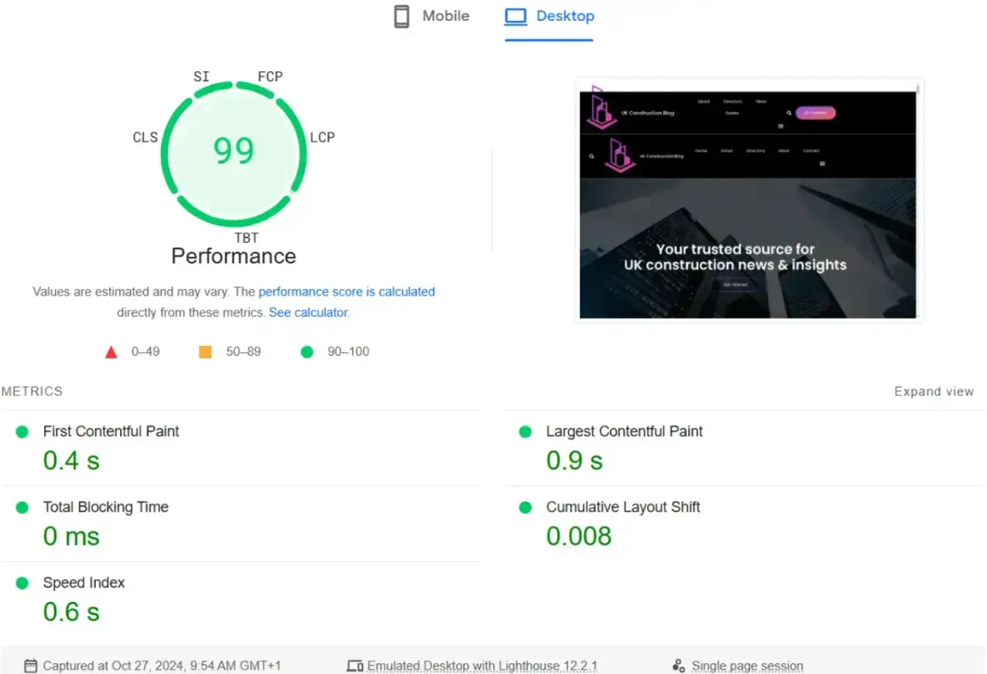Viewport: 987px width, 674px height.
Task: Click the green dot beside Speed Index
Action: pos(21,583)
